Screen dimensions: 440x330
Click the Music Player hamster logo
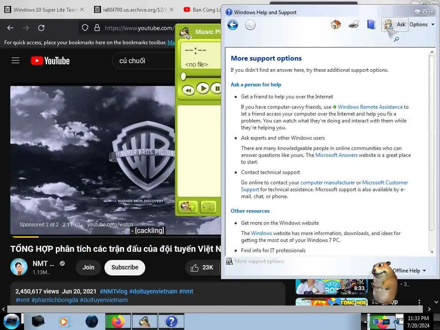coord(186,33)
